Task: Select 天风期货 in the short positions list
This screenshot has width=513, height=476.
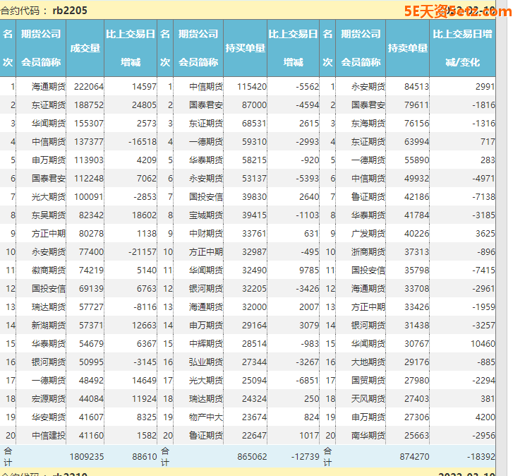Action: [x=368, y=398]
